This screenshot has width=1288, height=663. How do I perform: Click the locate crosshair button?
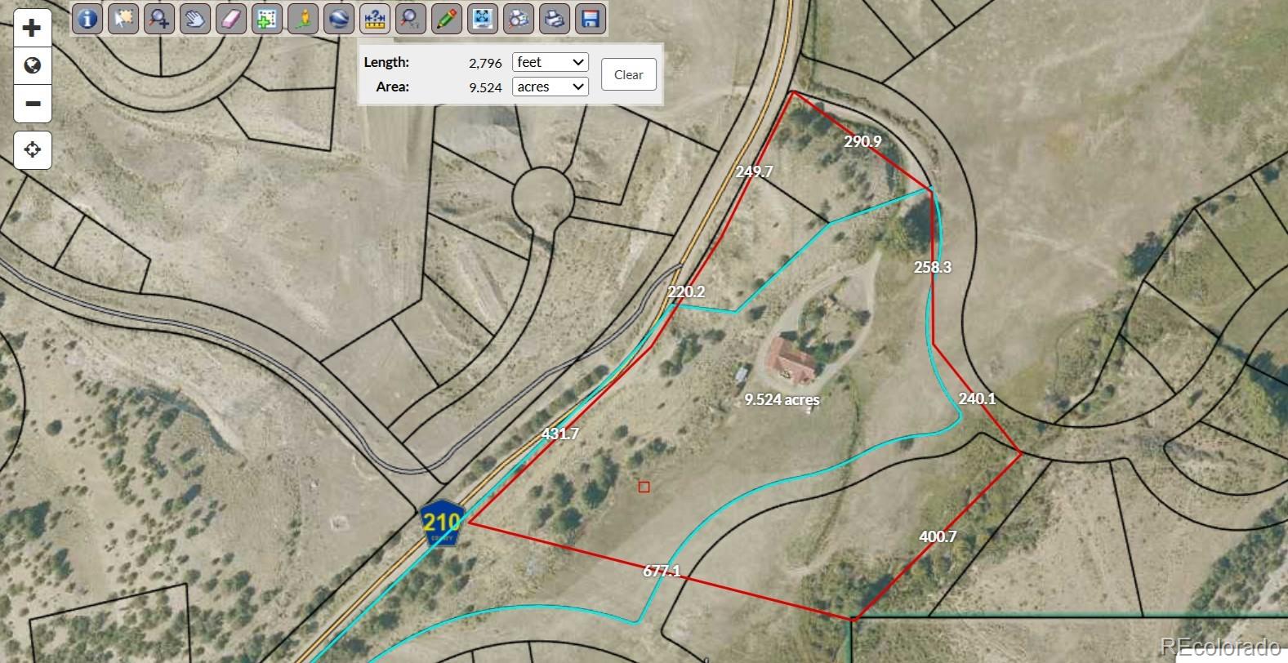(33, 150)
